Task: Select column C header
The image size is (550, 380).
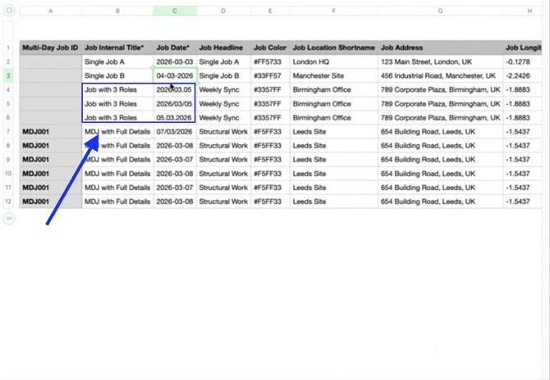Action: pyautogui.click(x=174, y=11)
